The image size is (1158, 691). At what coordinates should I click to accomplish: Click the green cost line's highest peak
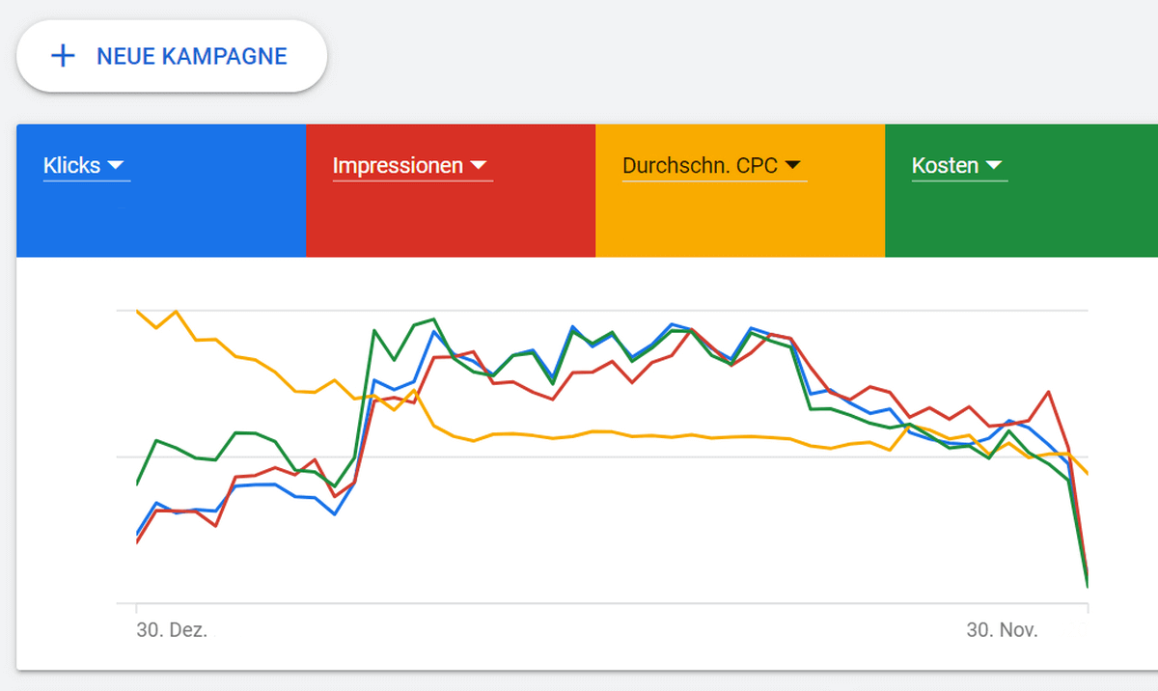(433, 318)
